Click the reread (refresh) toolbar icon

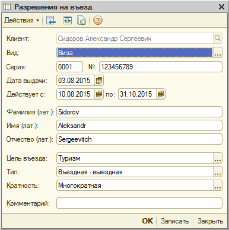68,20
